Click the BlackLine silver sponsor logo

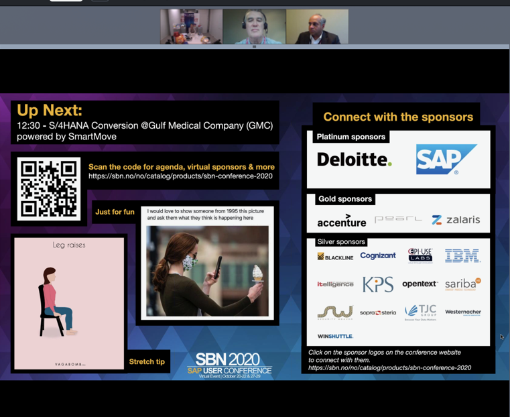click(335, 257)
